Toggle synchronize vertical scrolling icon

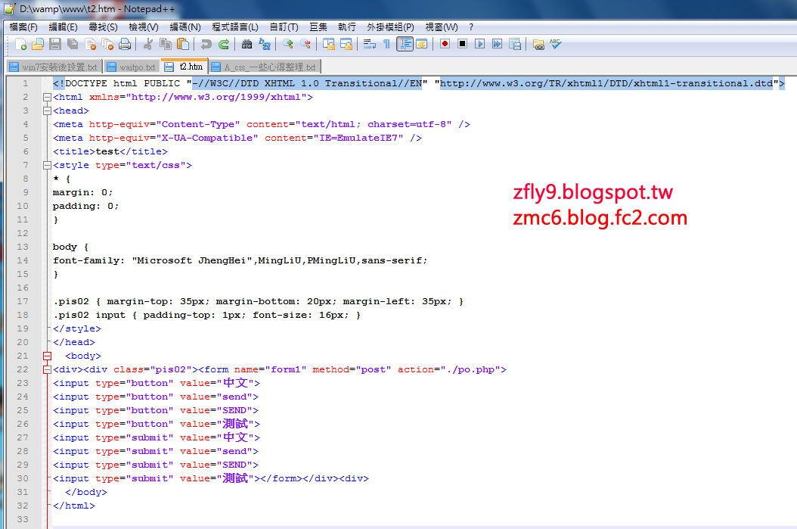pos(328,44)
